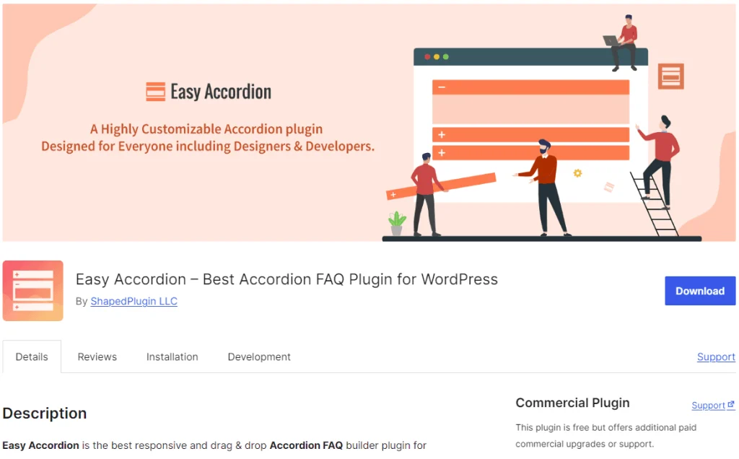Switch to the Reviews tab
This screenshot has height=459, width=739.
tap(97, 357)
